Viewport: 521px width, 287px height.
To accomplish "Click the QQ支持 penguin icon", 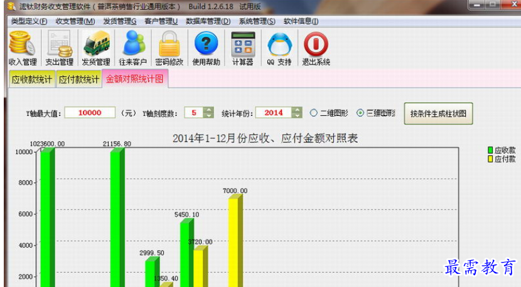I will click(279, 44).
